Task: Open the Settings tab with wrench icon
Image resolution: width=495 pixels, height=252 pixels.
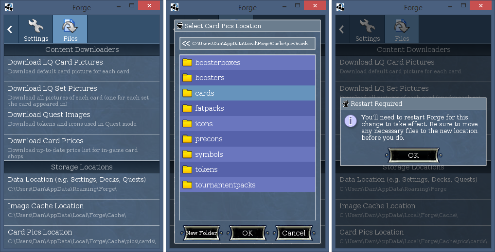Action: click(35, 30)
